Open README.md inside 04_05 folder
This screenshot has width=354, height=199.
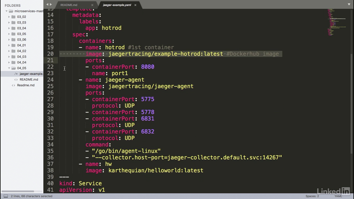pyautogui.click(x=29, y=80)
